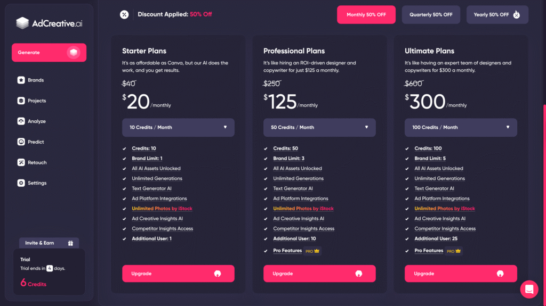The image size is (546, 306).
Task: Open Brands from the sidebar star icon
Action: pos(21,80)
